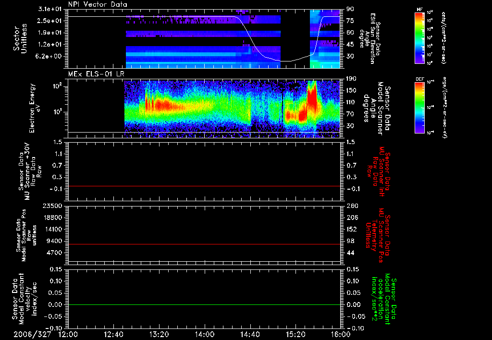Click the 12:00 time axis label
The width and height of the screenshot is (492, 340).
68,334
